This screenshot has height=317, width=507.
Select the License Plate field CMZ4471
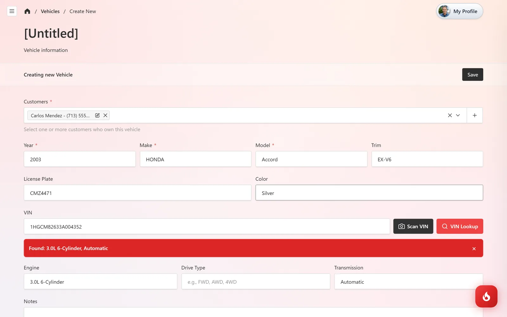(138, 193)
